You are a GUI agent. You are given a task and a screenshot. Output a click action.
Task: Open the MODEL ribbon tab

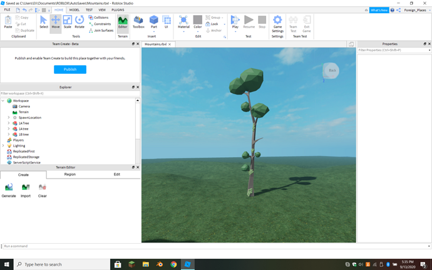pyautogui.click(x=74, y=10)
